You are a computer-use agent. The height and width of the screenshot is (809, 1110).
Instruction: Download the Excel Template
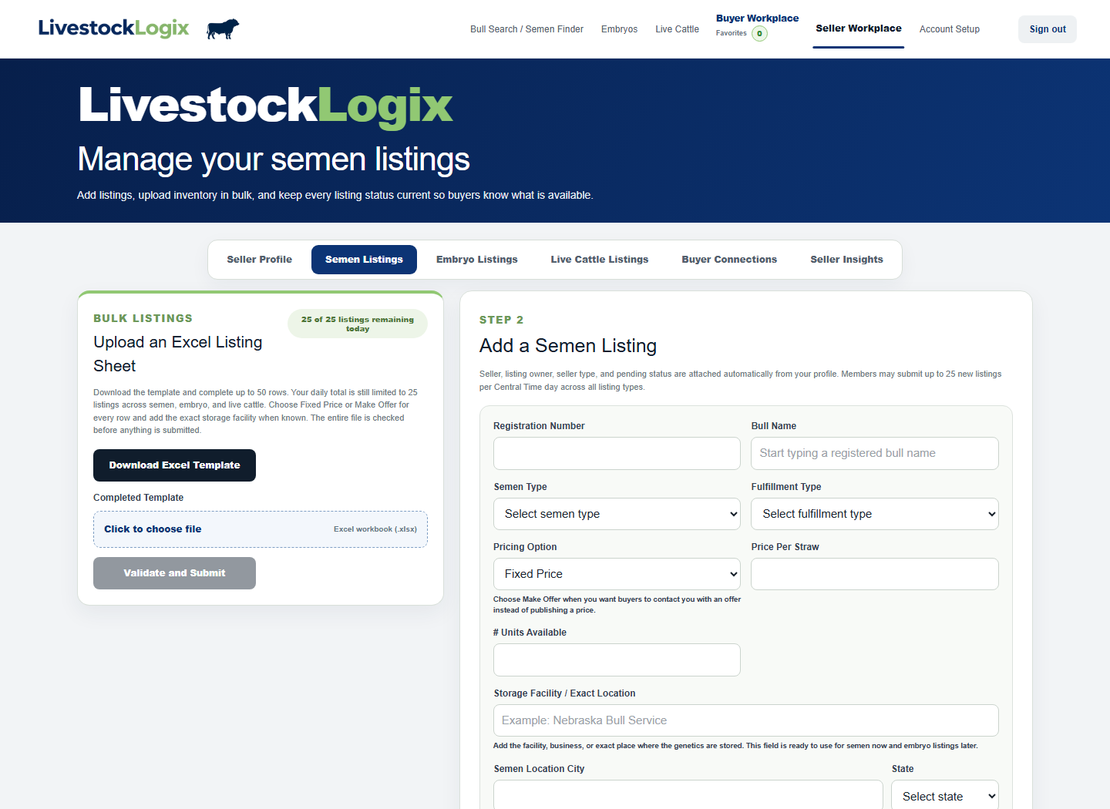pyautogui.click(x=174, y=465)
